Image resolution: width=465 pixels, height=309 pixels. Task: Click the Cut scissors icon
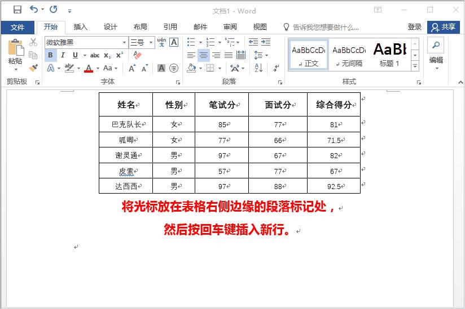(x=33, y=42)
